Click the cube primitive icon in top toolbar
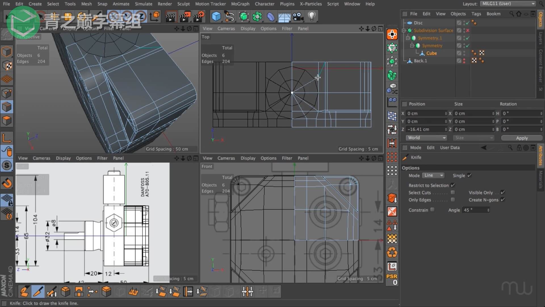 [216, 16]
